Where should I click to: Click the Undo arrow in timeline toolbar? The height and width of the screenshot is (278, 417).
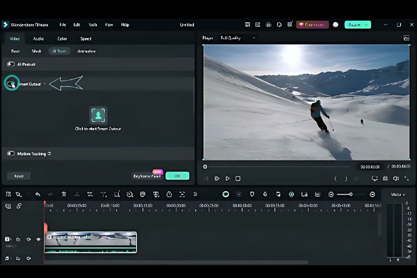38,194
